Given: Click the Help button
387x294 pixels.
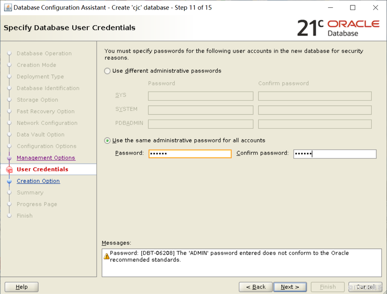Looking at the screenshot, I should [x=21, y=287].
